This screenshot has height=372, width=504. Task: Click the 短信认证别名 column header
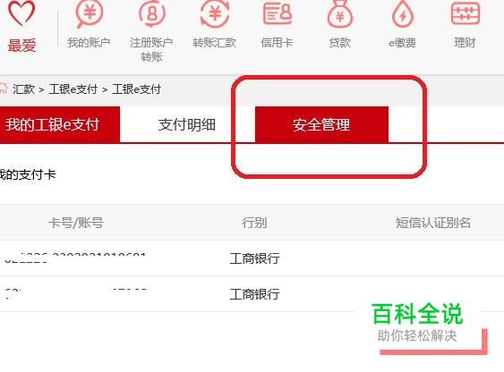click(x=433, y=223)
